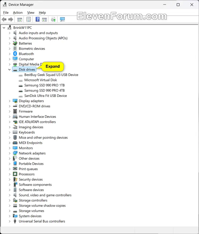Click the Processors category icon

(x=15, y=174)
